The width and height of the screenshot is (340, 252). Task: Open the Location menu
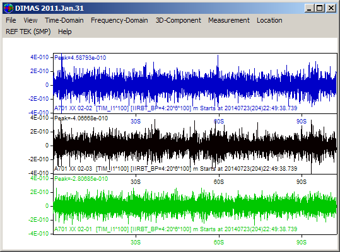[x=269, y=20]
